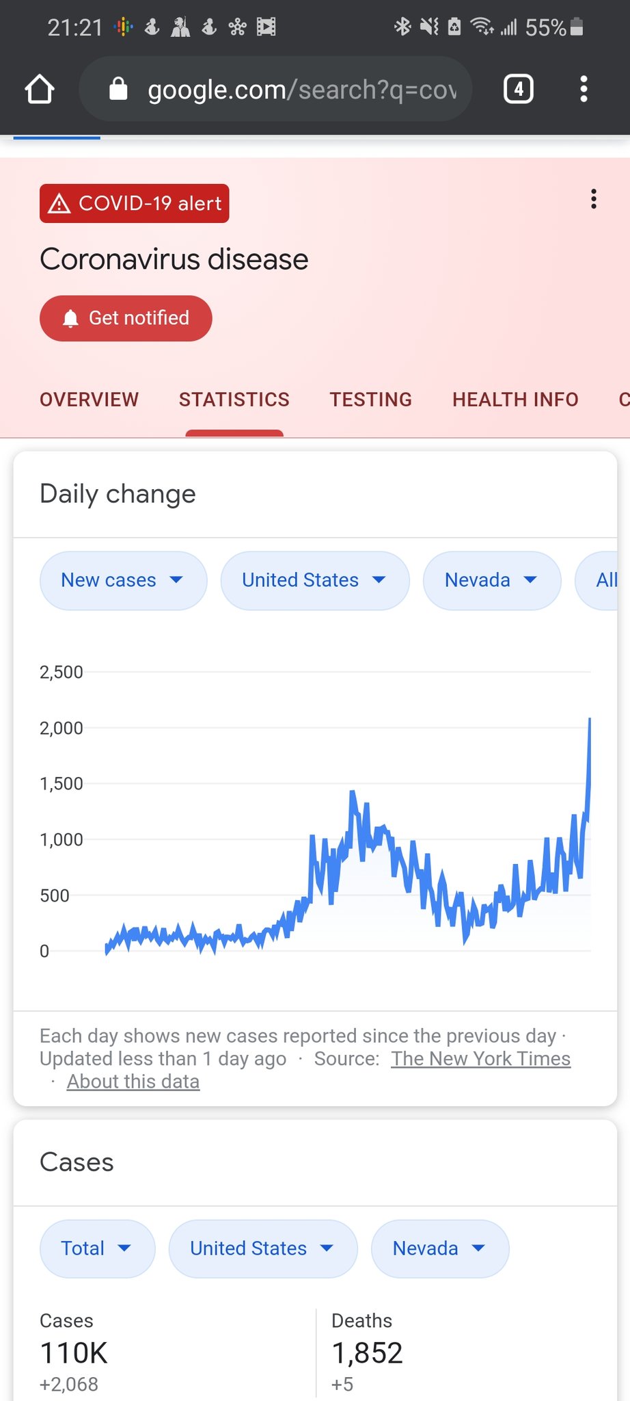
Task: Expand the Total dropdown in Cases
Action: (97, 1248)
